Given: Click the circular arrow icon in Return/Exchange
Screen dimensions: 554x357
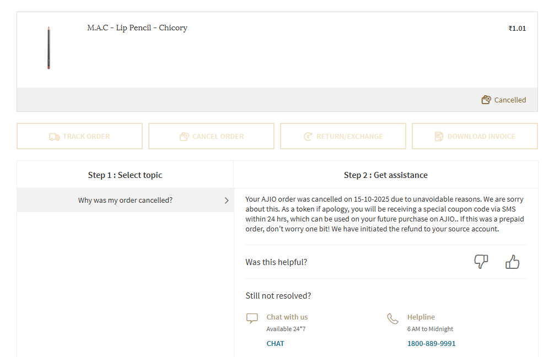Looking at the screenshot, I should (x=308, y=137).
